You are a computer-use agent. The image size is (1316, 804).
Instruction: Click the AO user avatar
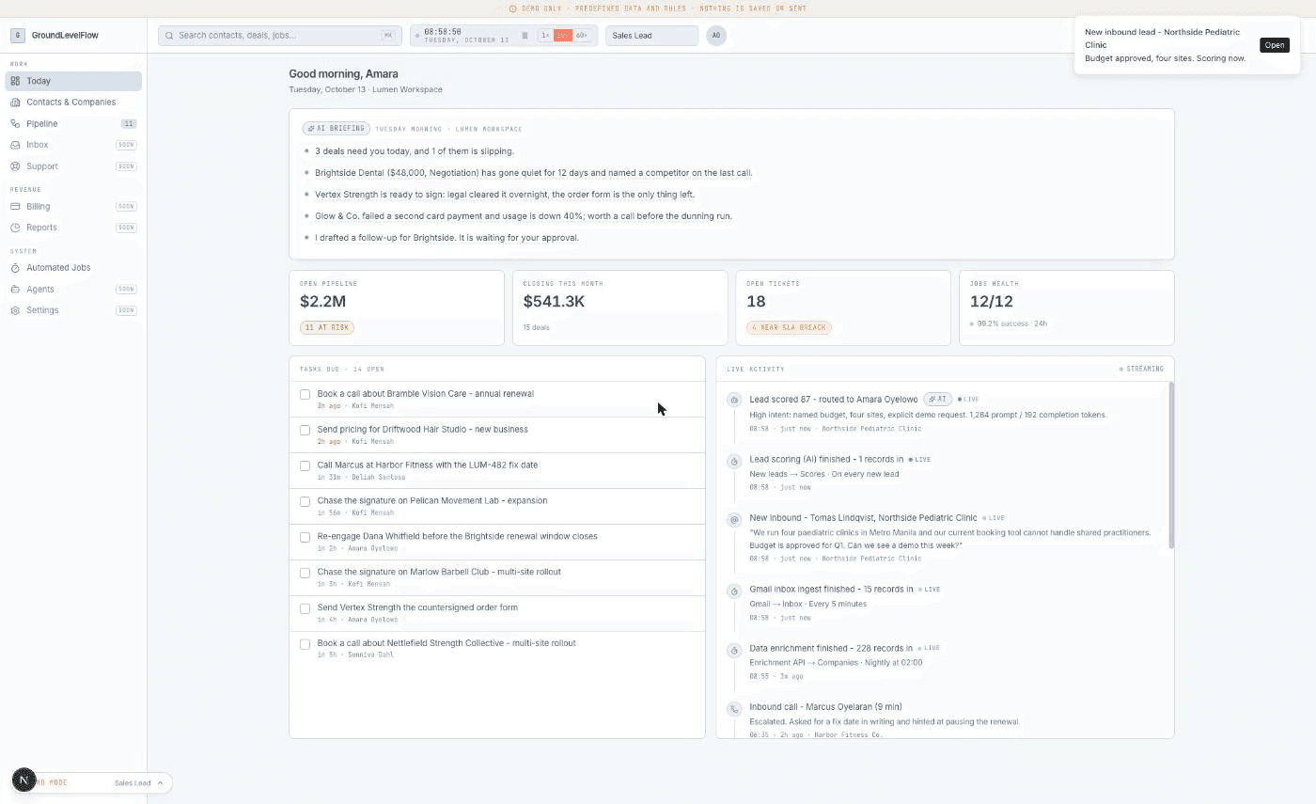(x=716, y=36)
